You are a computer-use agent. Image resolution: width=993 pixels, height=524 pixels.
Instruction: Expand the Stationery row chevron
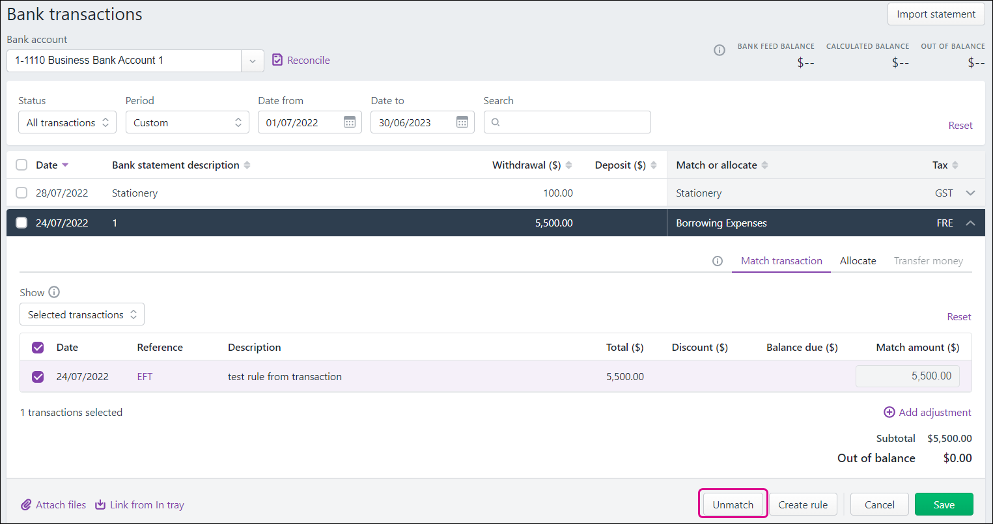pos(970,193)
